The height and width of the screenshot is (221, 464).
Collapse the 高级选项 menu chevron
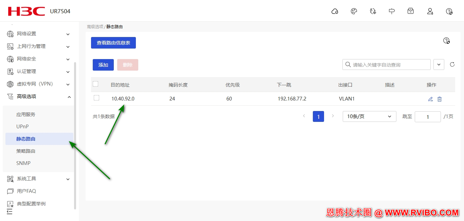69,97
